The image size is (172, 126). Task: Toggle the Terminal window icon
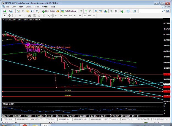[32, 11]
